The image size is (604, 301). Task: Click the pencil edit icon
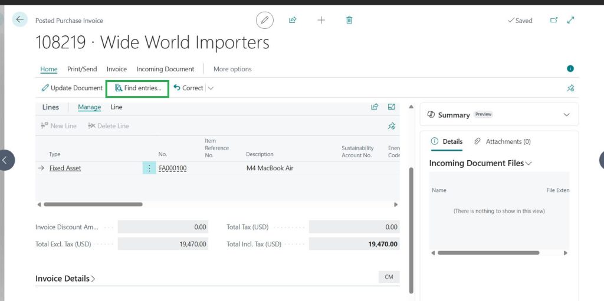pos(265,20)
